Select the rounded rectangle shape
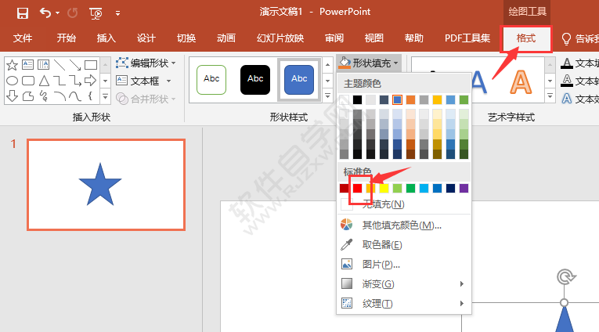This screenshot has width=599, height=332. point(28,81)
